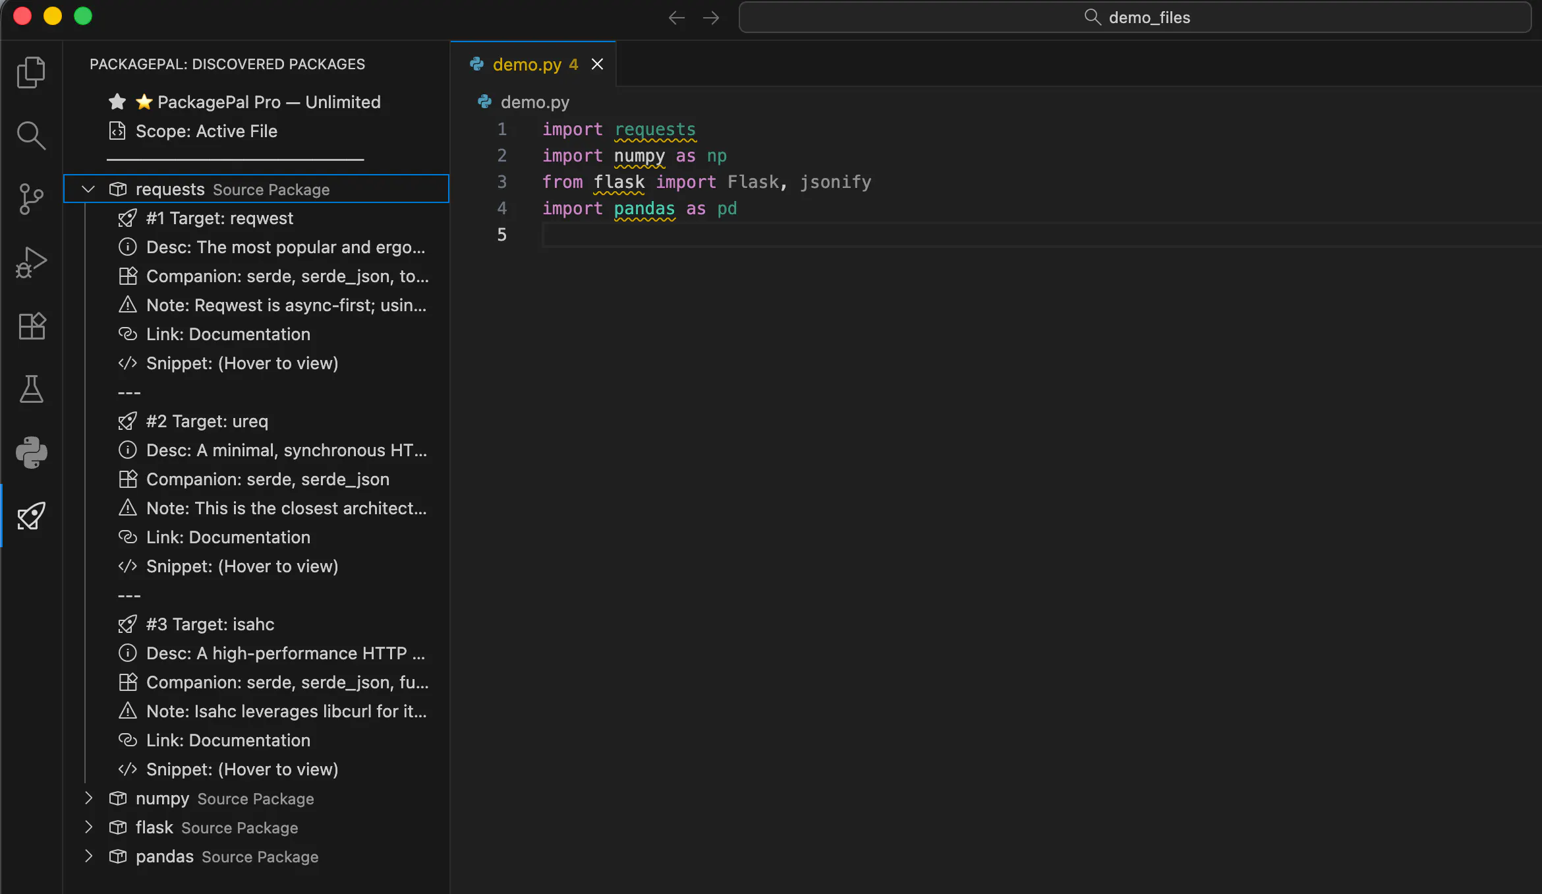Open the Search view icon

[31, 136]
